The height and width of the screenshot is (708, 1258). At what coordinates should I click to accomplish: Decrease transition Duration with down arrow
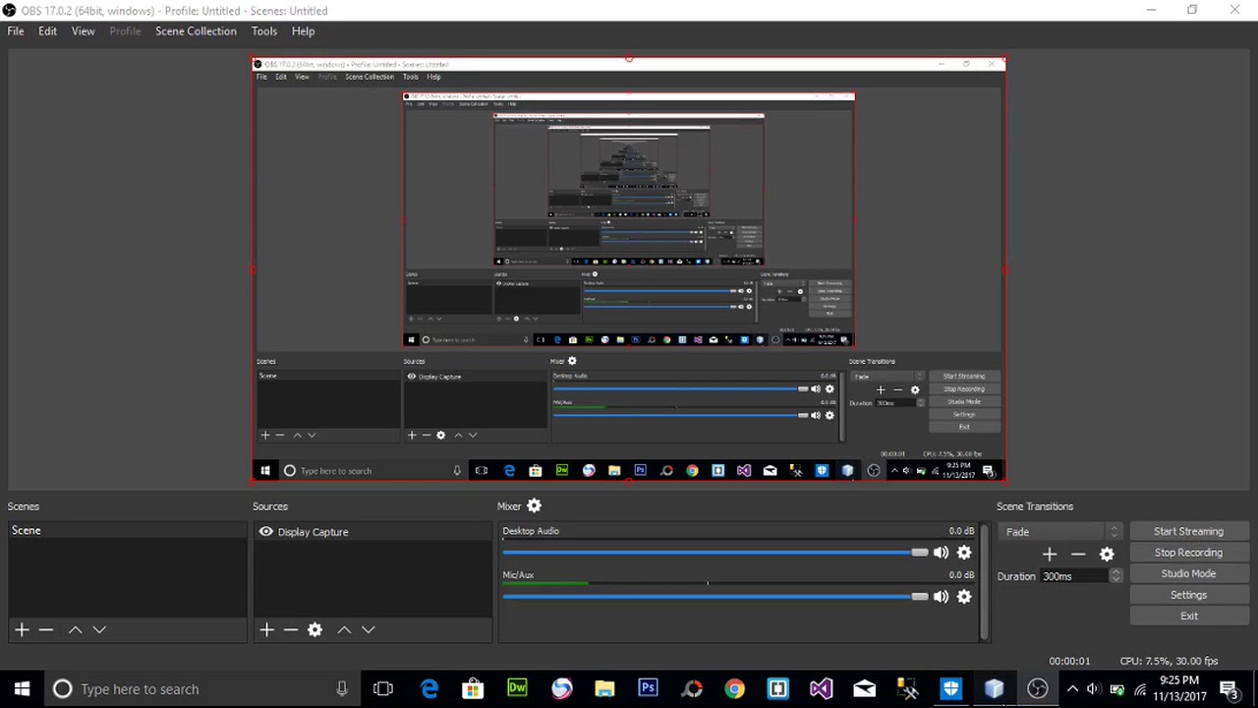pos(1115,580)
